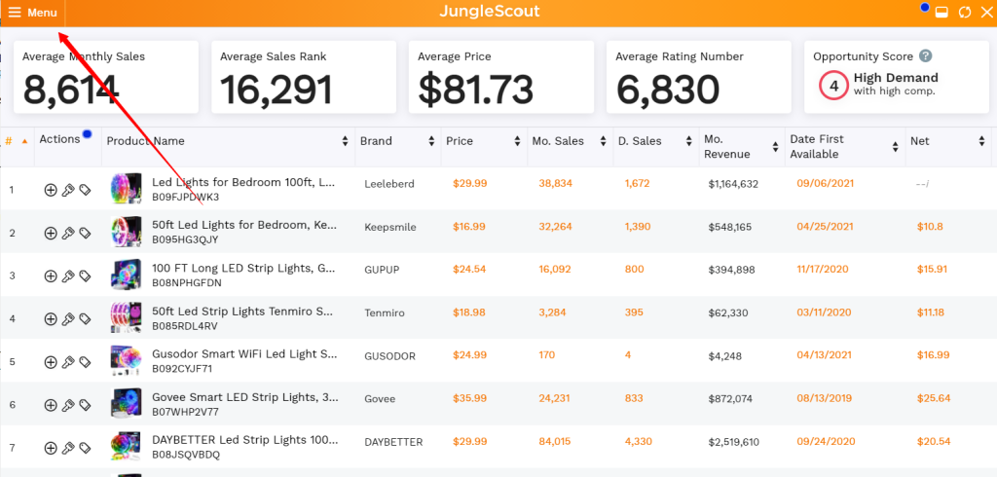Sort by the # column arrow

pyautogui.click(x=24, y=141)
